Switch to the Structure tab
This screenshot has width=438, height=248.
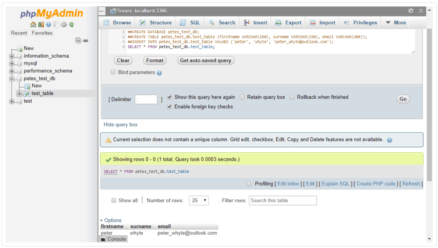tap(156, 23)
